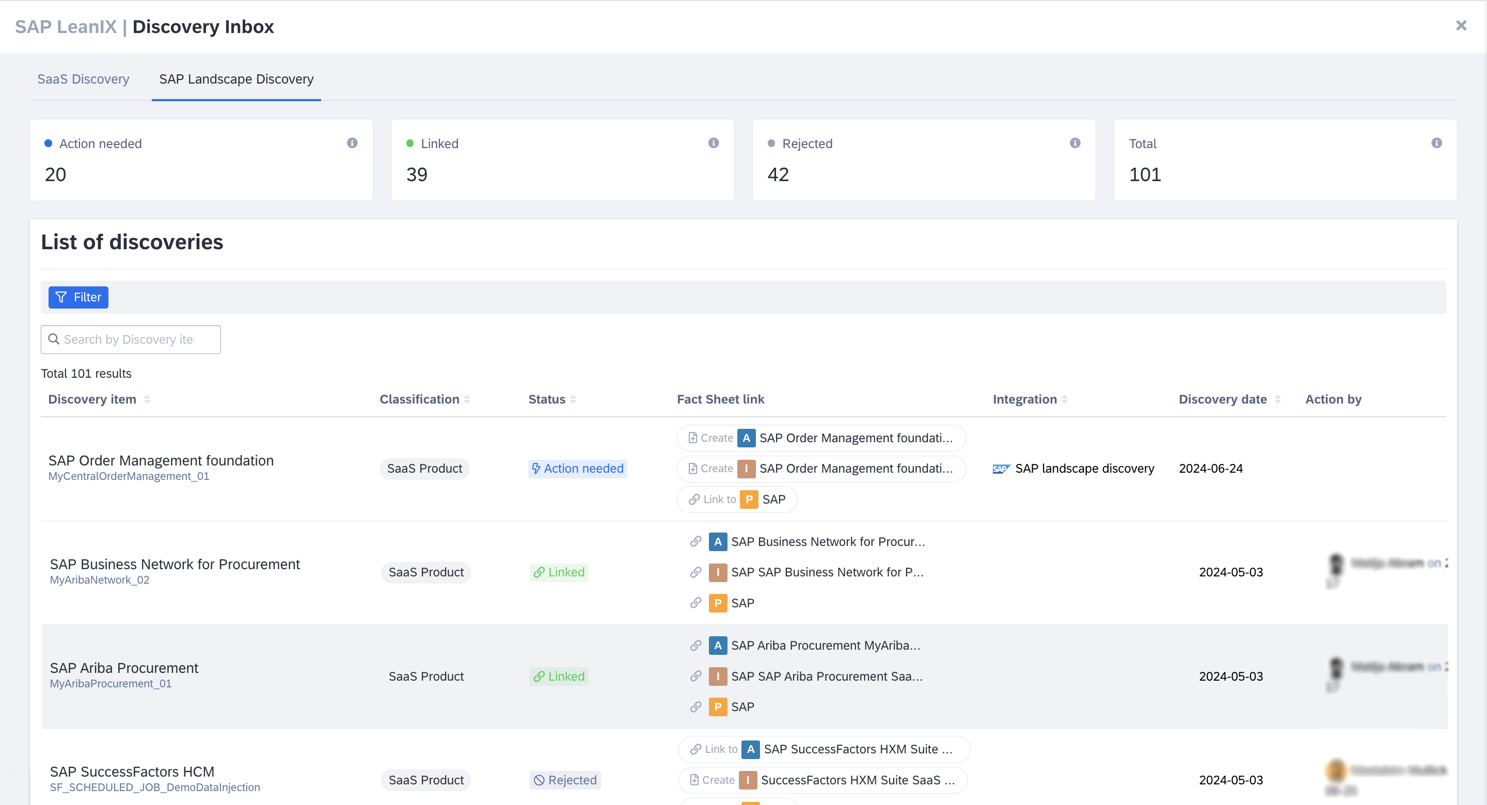Create Interface SuccessFactors HXM Suite SaaS fact sheet

822,780
